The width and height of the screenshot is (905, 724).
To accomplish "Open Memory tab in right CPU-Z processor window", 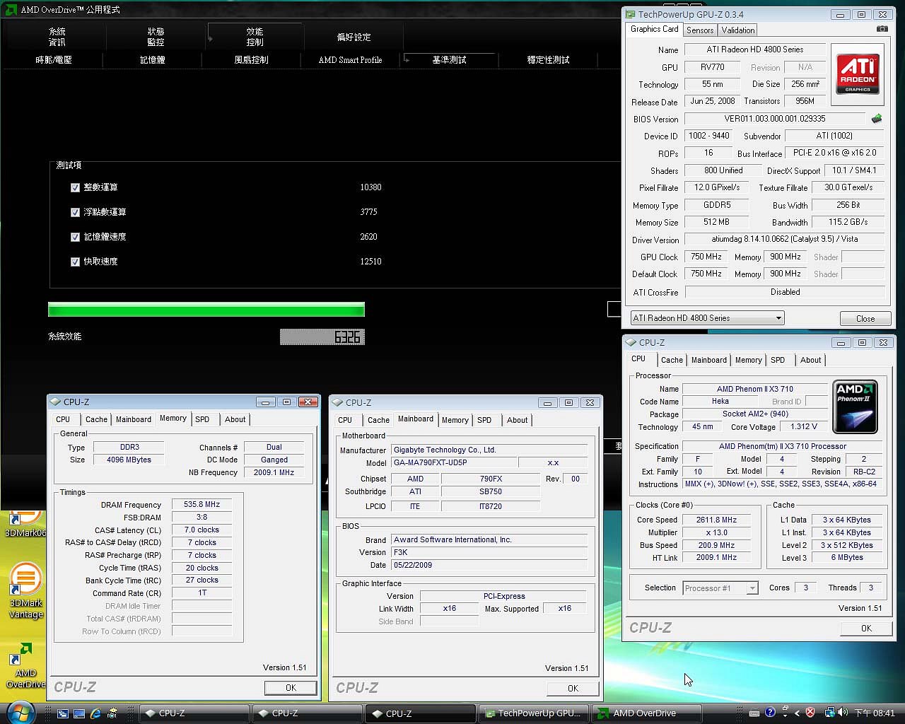I will (748, 360).
